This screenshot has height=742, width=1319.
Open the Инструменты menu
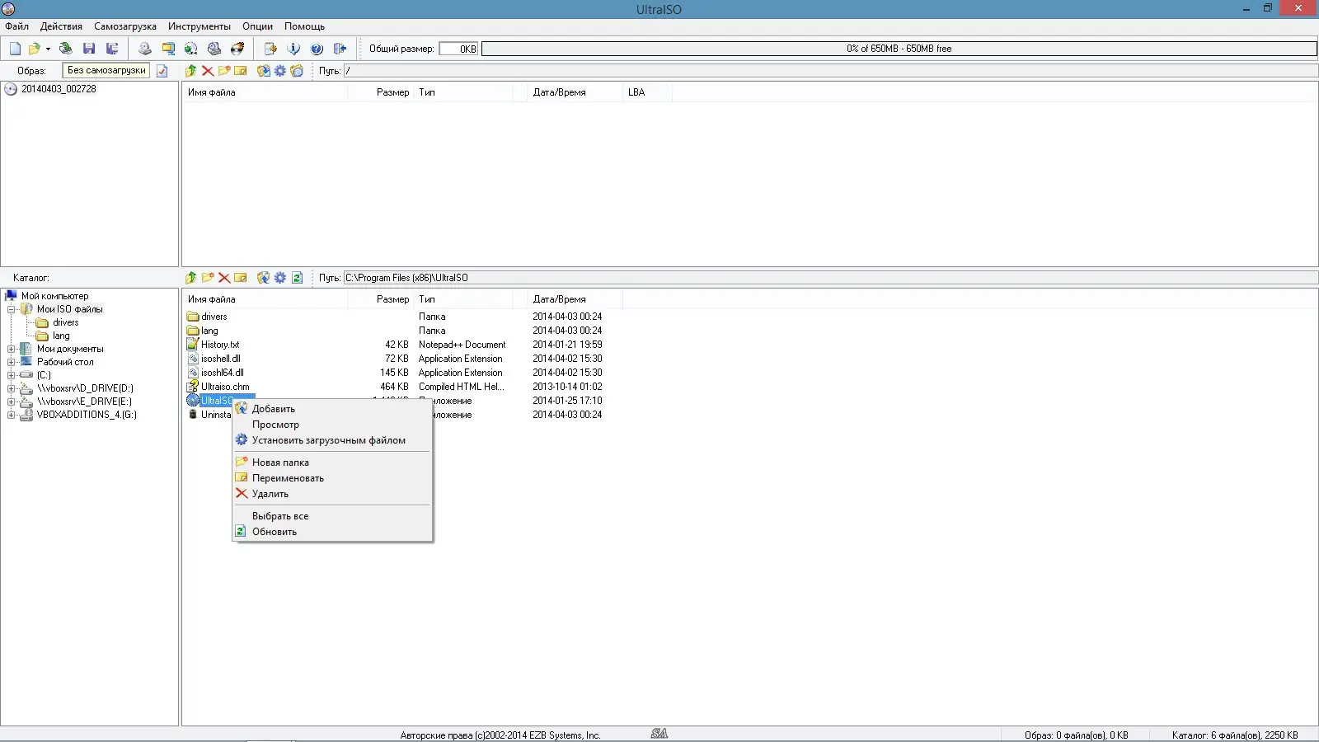pyautogui.click(x=198, y=26)
